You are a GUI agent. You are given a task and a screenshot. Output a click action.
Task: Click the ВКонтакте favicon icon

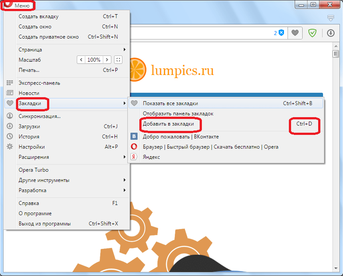pos(134,137)
